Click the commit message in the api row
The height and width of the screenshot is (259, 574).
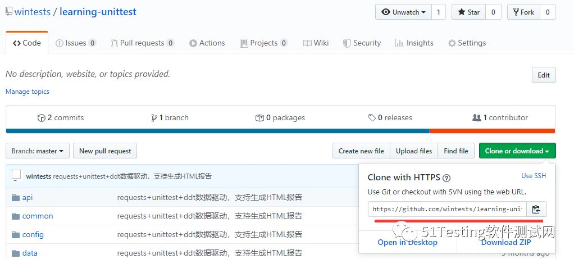(209, 197)
